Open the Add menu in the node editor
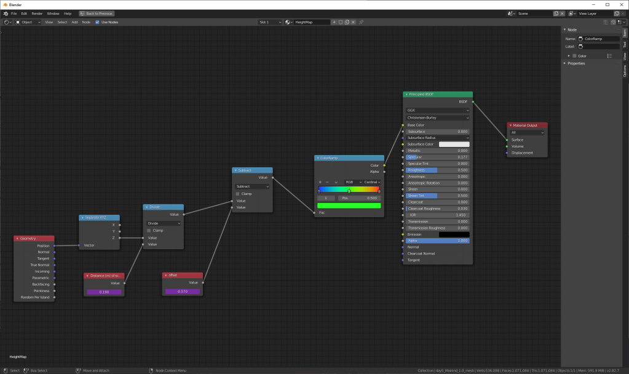The width and height of the screenshot is (629, 374). click(74, 22)
